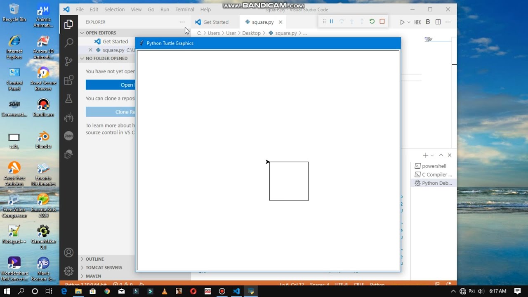The image size is (528, 297).
Task: Open the JSON extension view in activity bar
Action: (68, 136)
